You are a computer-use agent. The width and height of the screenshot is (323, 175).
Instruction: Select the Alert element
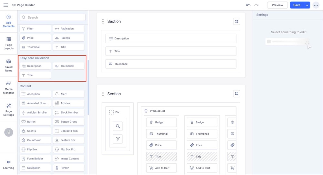pyautogui.click(x=68, y=94)
